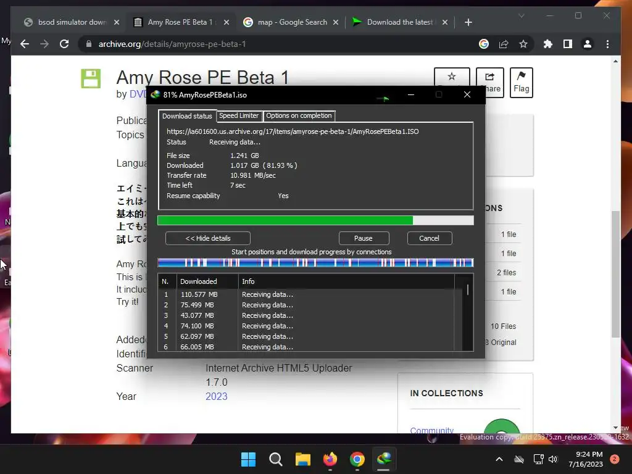Open the volume speaker tray icon
This screenshot has width=632, height=474.
[x=553, y=459]
